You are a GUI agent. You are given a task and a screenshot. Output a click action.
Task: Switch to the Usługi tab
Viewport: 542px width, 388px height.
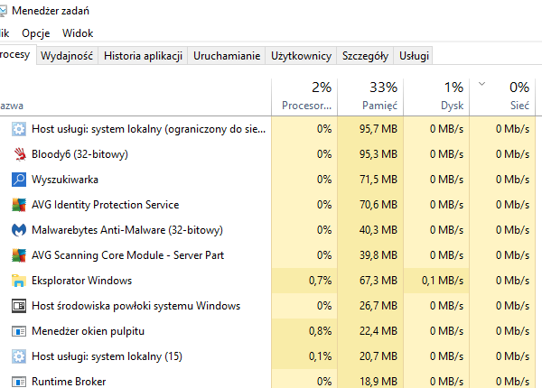[x=414, y=56]
